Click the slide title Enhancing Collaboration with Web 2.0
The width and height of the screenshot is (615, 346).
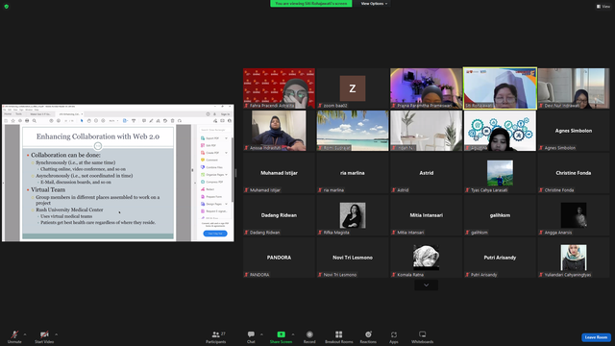pos(98,136)
